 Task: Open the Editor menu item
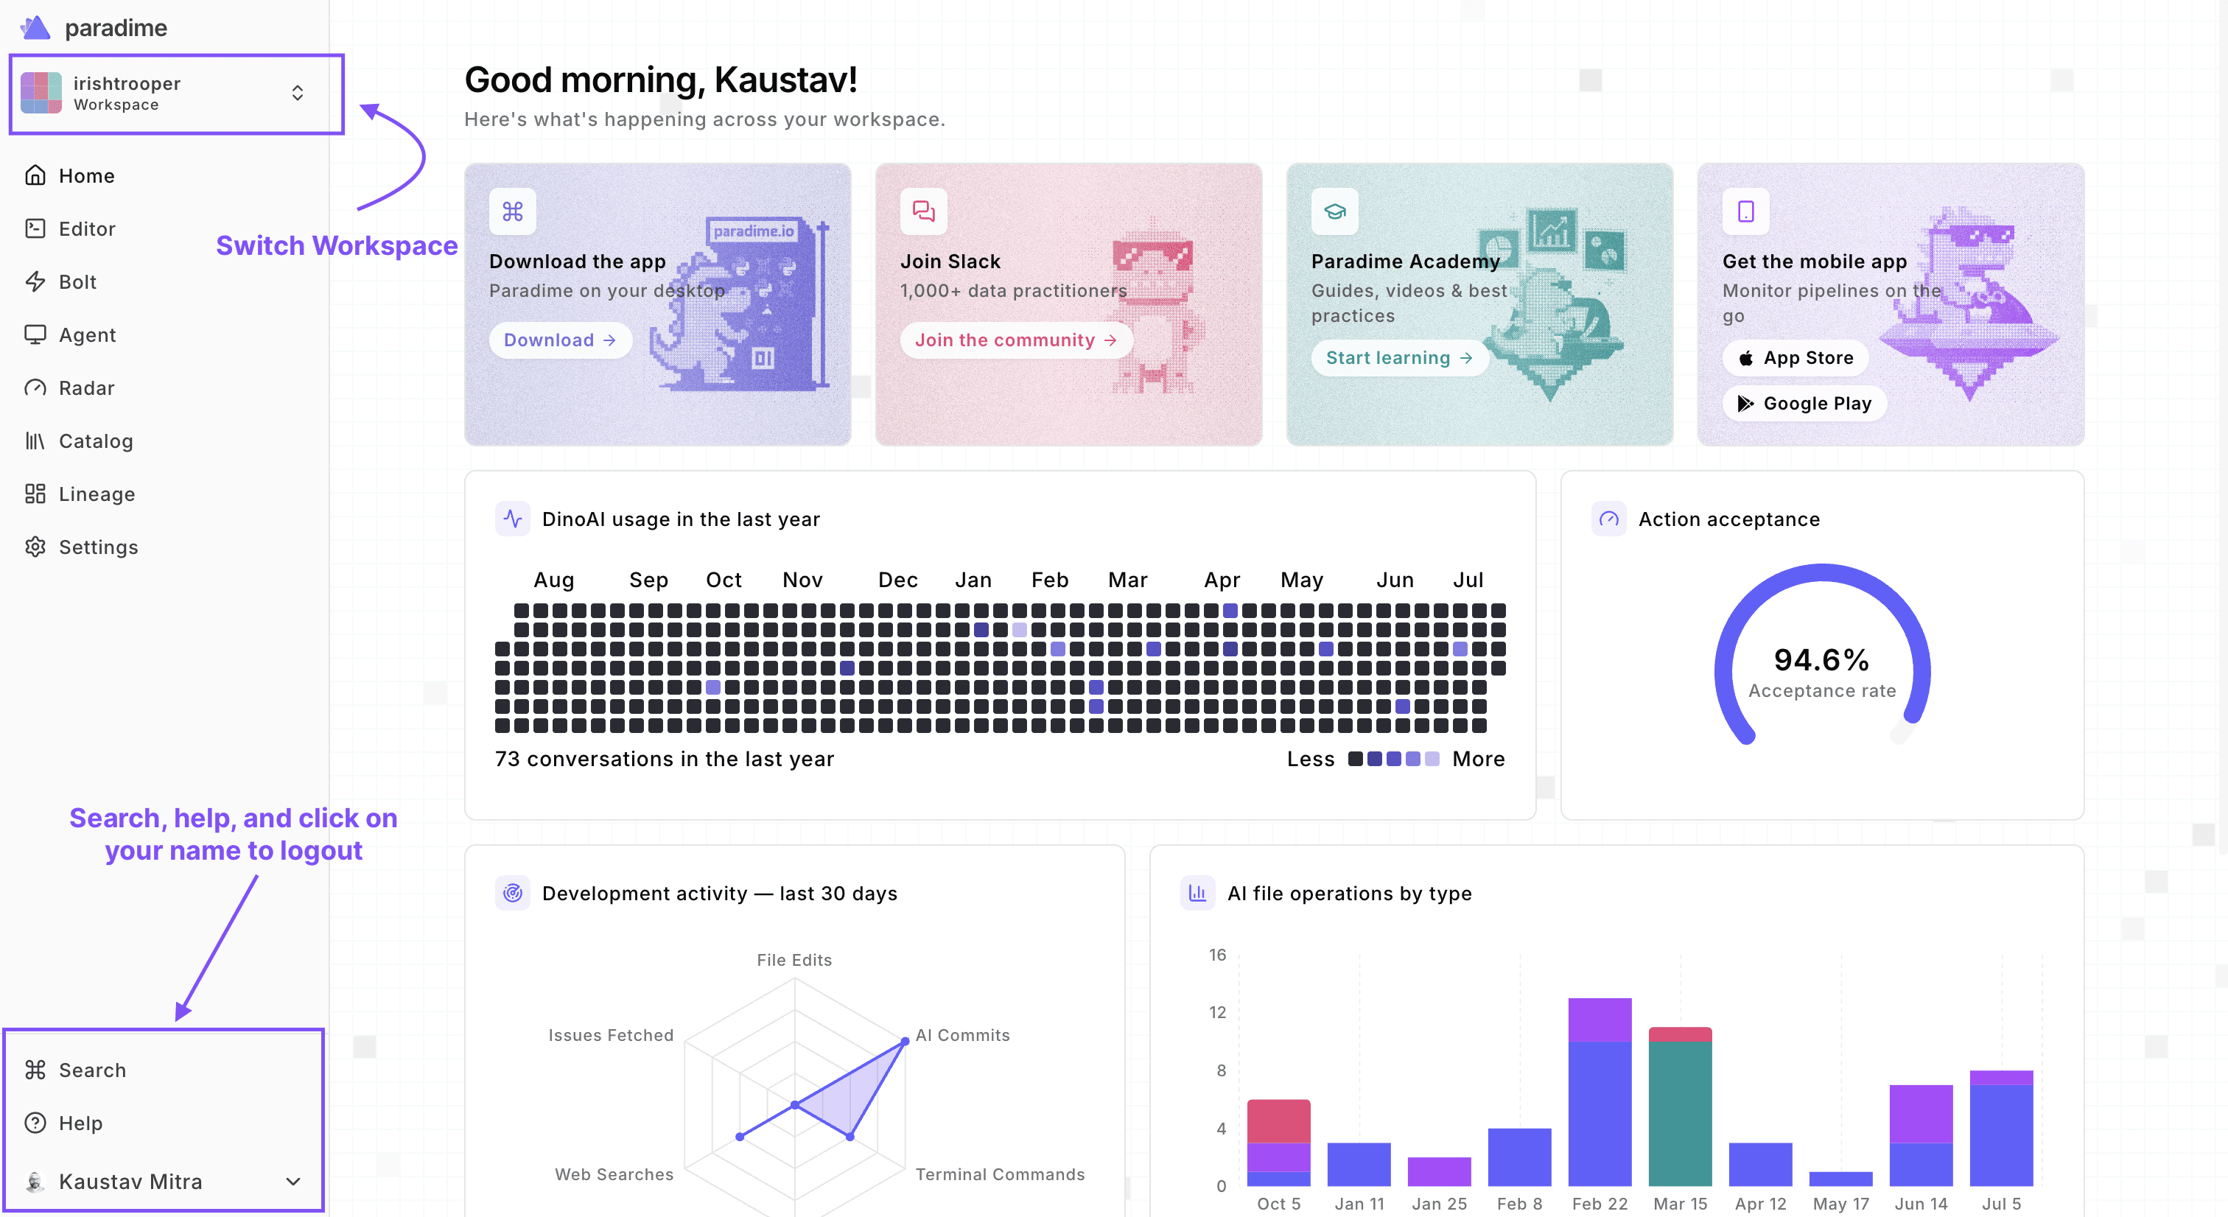86,228
